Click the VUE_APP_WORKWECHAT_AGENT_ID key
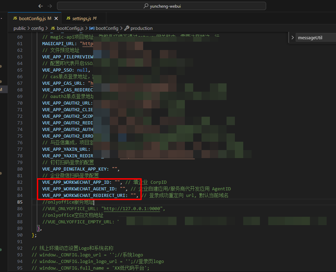Image resolution: width=336 pixels, height=272 pixels. (x=79, y=189)
